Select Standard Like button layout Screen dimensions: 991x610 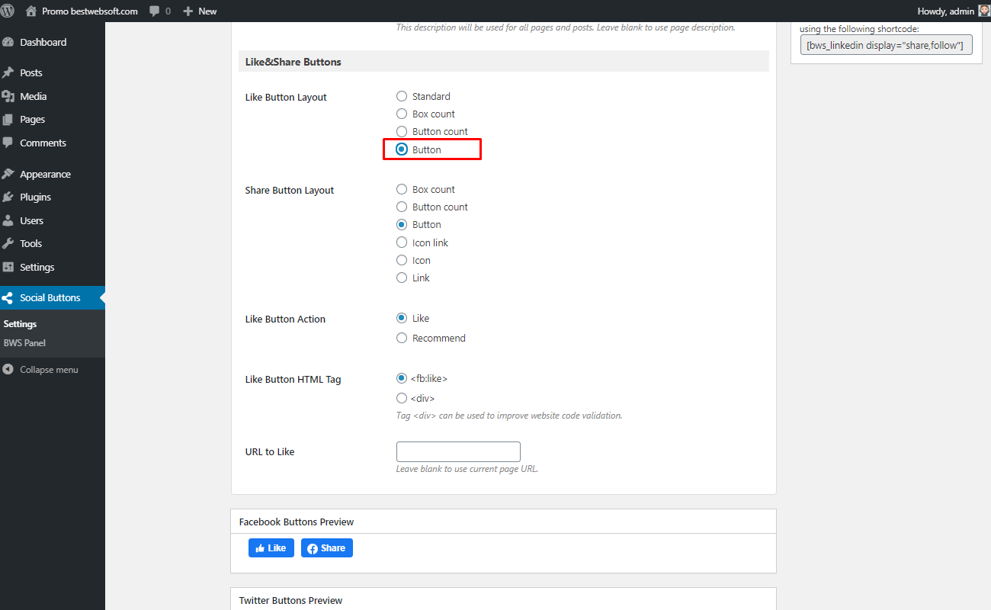pyautogui.click(x=402, y=96)
